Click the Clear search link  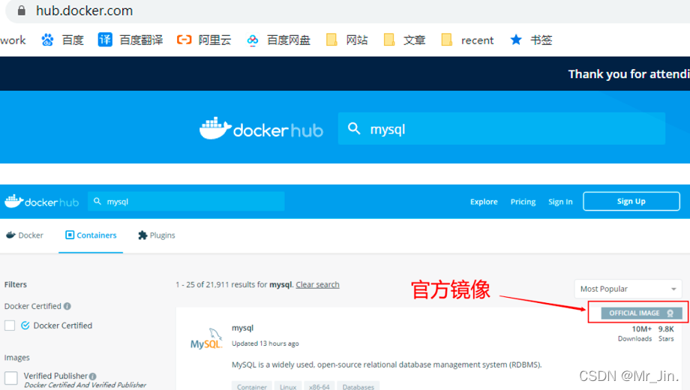tap(317, 284)
